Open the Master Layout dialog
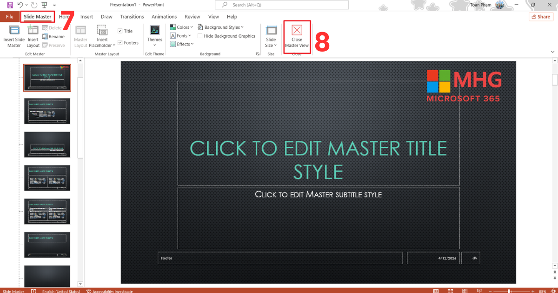558x293 pixels. click(81, 36)
